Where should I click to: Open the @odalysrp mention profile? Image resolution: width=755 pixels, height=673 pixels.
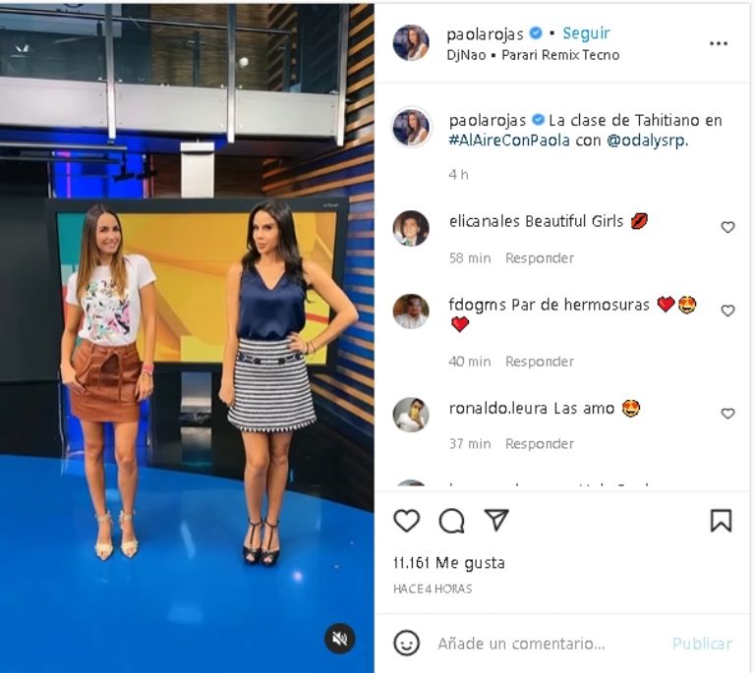[648, 140]
